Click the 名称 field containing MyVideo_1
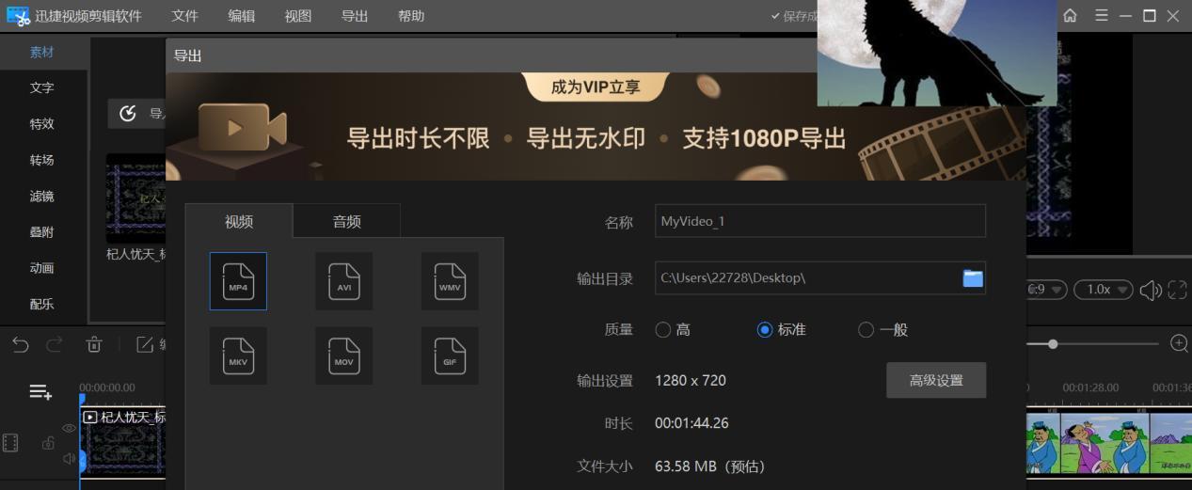 819,221
